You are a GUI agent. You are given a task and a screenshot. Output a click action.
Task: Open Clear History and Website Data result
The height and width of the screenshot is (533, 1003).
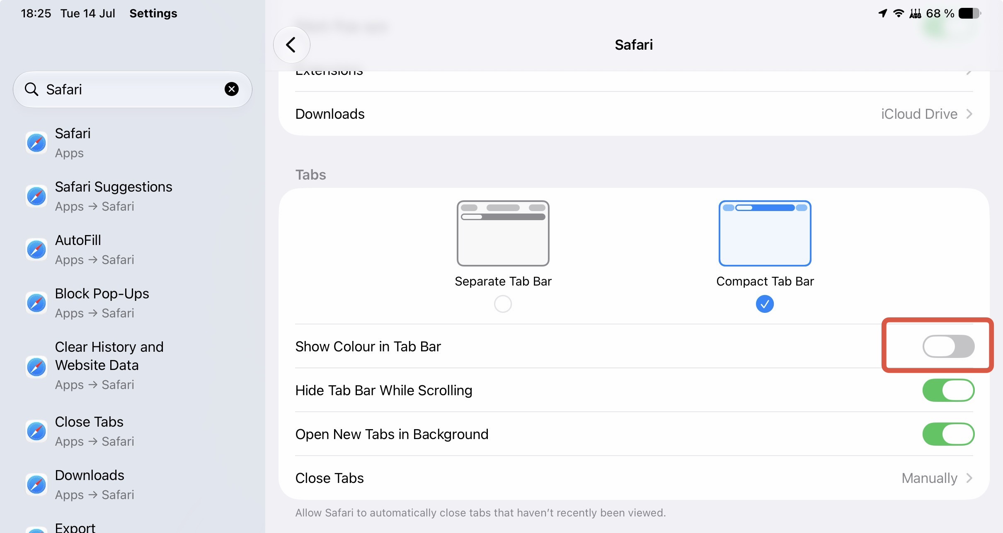tap(133, 365)
